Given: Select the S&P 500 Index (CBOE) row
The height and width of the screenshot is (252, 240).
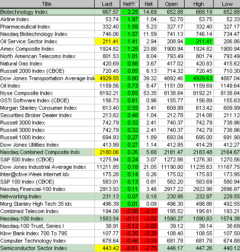Looking at the screenshot, I should click(120, 159).
